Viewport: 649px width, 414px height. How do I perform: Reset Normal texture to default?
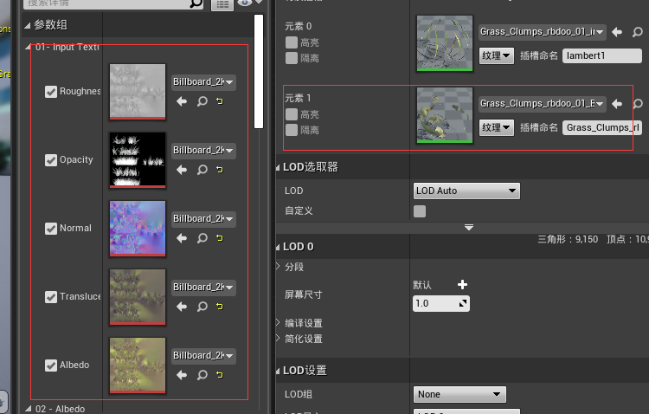pyautogui.click(x=220, y=238)
